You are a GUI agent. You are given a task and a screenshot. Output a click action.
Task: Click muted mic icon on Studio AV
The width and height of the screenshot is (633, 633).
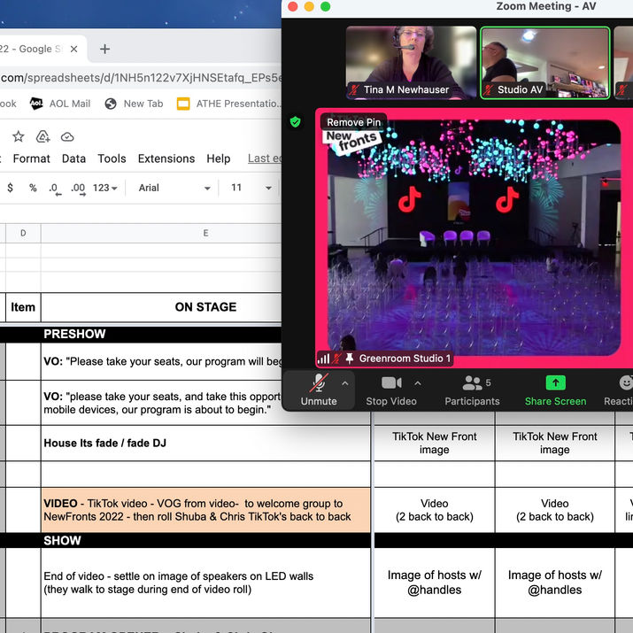[490, 89]
